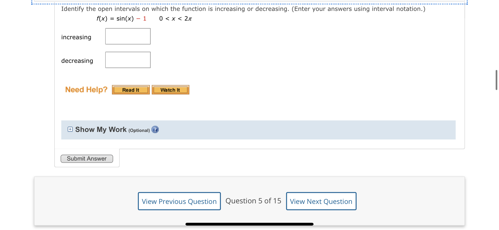
Task: Click inside the decreasing interval answer box
Action: [x=128, y=60]
